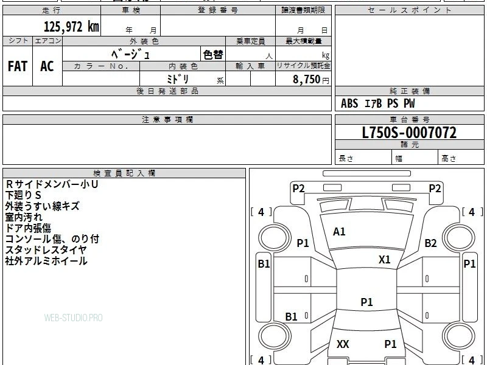Select the B2 damage mark on the diagram
The height and width of the screenshot is (365, 487).
click(430, 243)
